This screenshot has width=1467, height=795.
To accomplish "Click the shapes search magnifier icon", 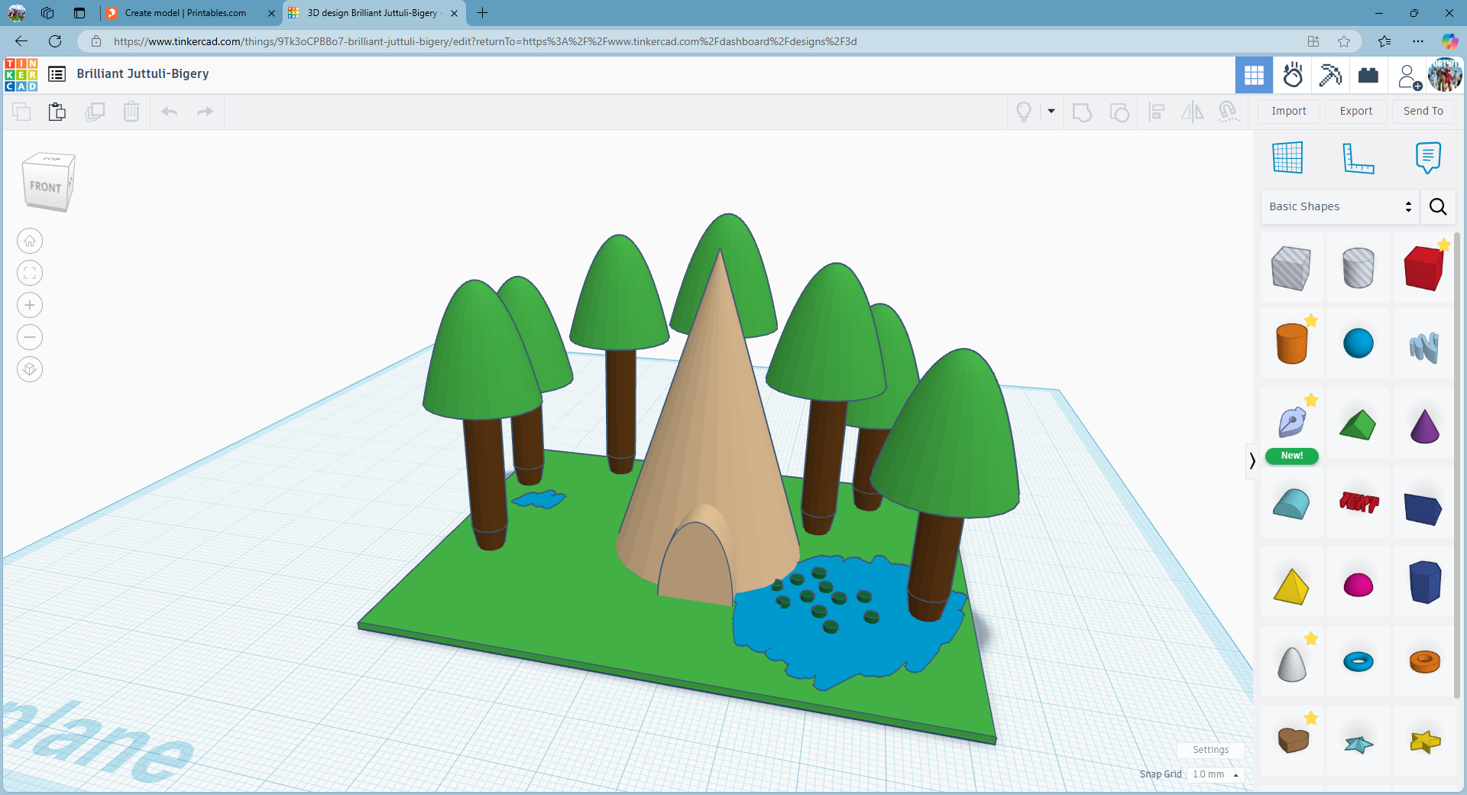I will [x=1438, y=206].
